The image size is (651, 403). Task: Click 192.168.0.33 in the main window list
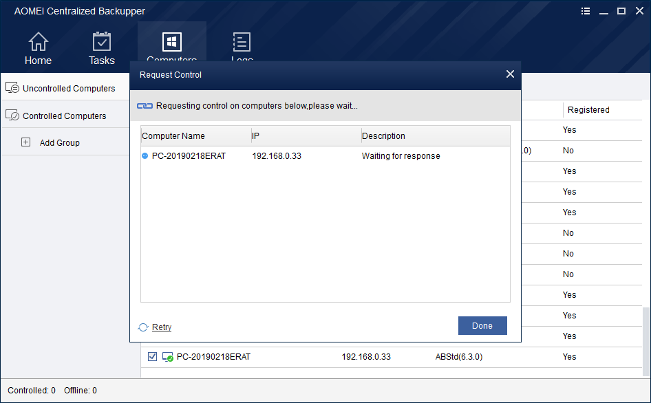tap(366, 357)
